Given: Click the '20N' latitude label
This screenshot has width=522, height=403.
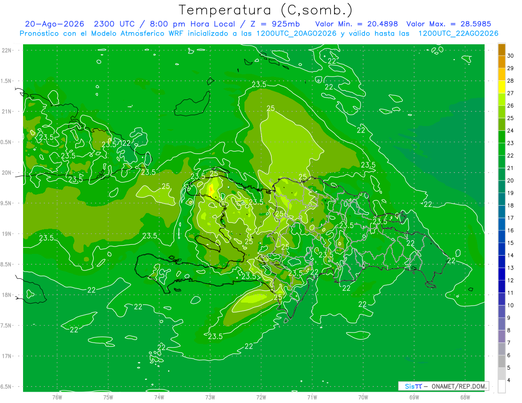Looking at the screenshot, I should point(7,173).
